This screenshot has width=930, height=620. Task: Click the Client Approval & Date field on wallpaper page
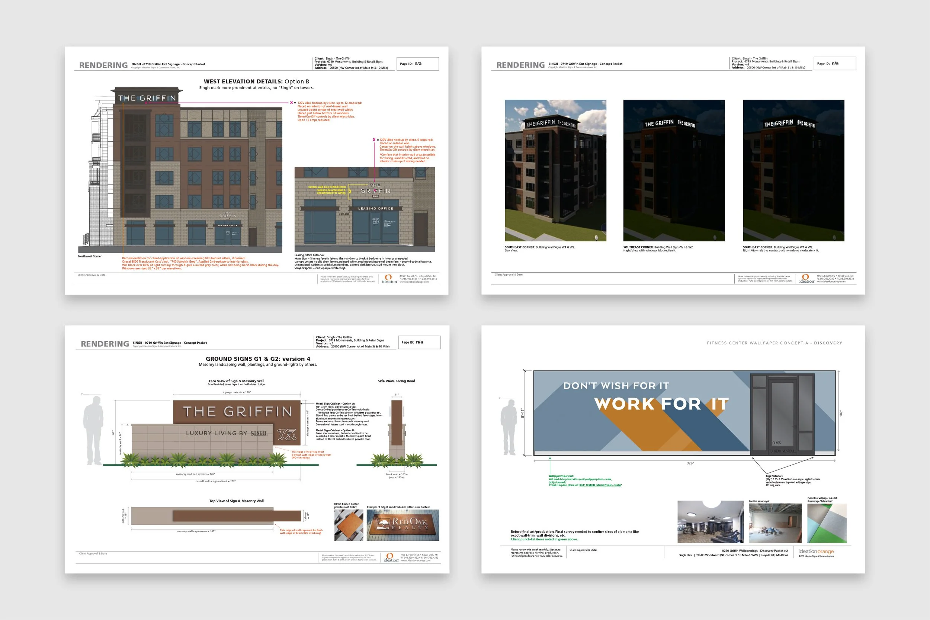coord(616,552)
